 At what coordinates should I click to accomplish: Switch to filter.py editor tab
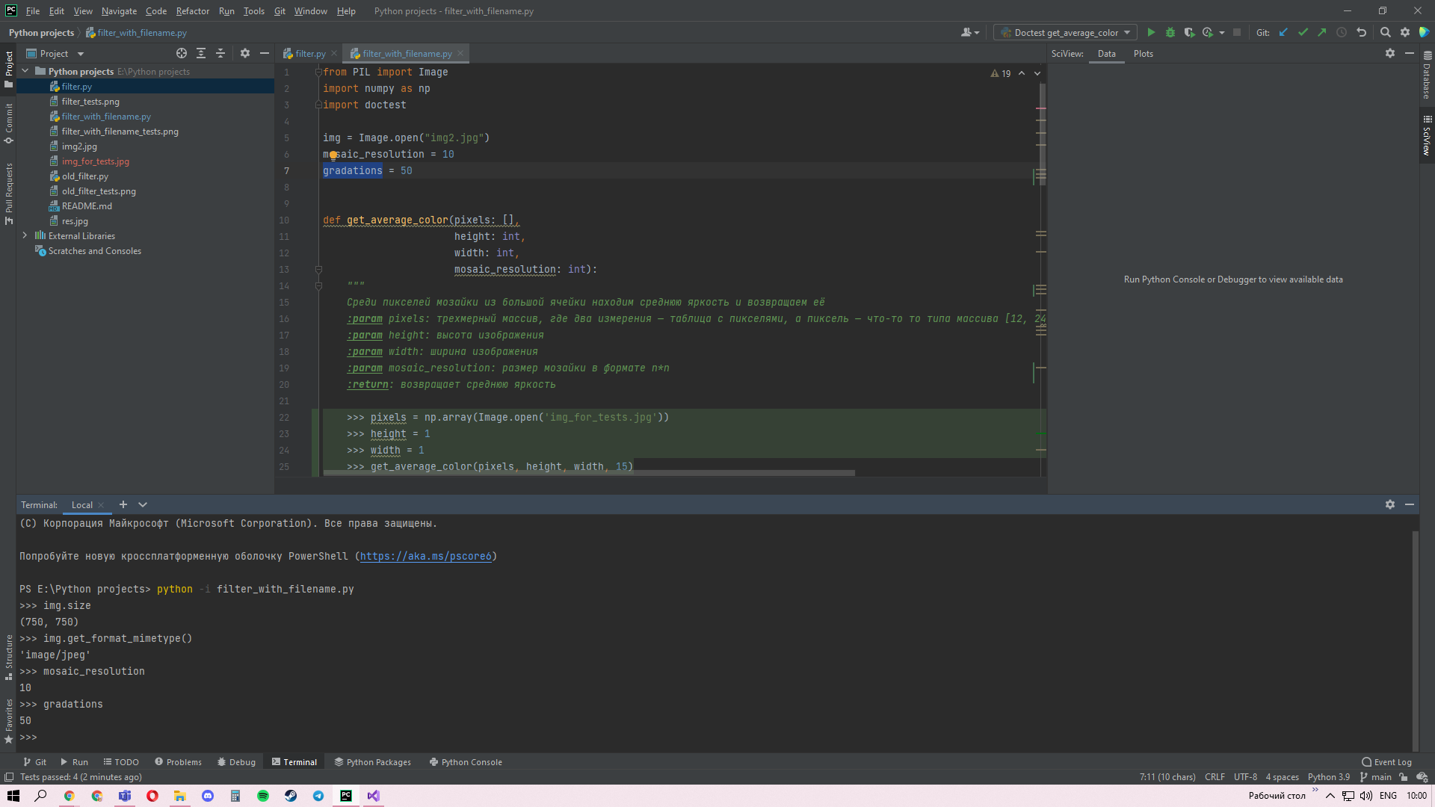[x=309, y=54]
